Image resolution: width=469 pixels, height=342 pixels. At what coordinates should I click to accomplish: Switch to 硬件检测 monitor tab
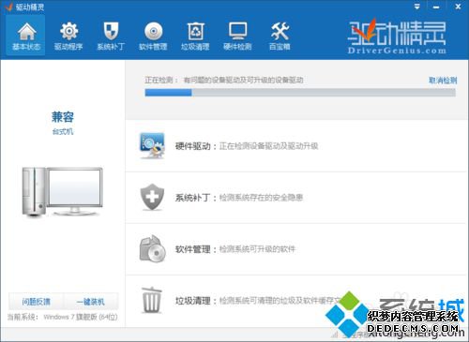click(x=237, y=36)
